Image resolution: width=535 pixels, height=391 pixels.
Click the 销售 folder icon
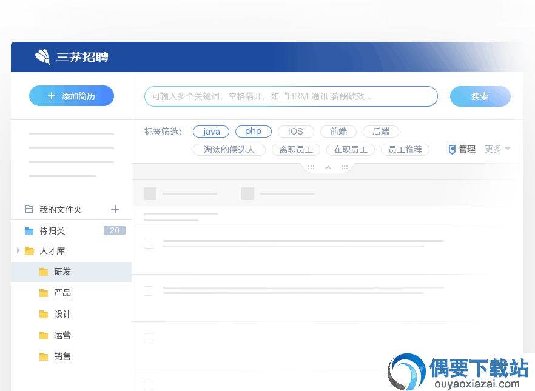pos(44,356)
